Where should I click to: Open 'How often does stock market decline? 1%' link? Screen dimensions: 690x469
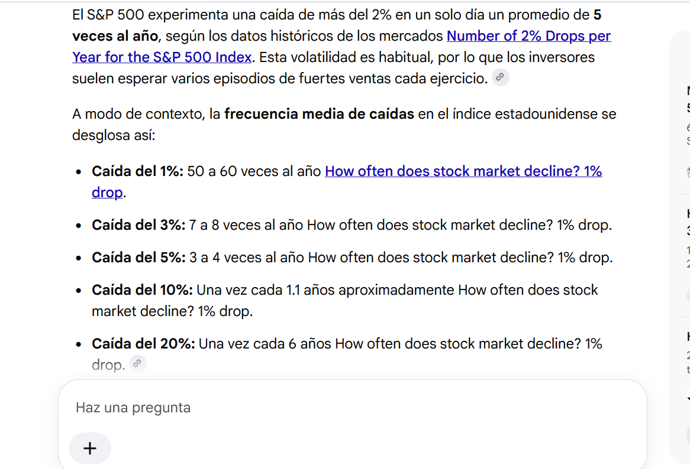[463, 171]
